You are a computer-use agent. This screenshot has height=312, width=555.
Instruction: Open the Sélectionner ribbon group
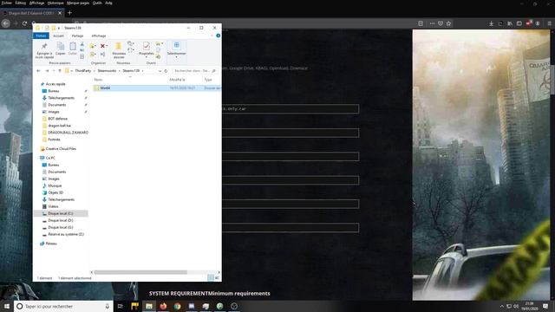pyautogui.click(x=176, y=49)
